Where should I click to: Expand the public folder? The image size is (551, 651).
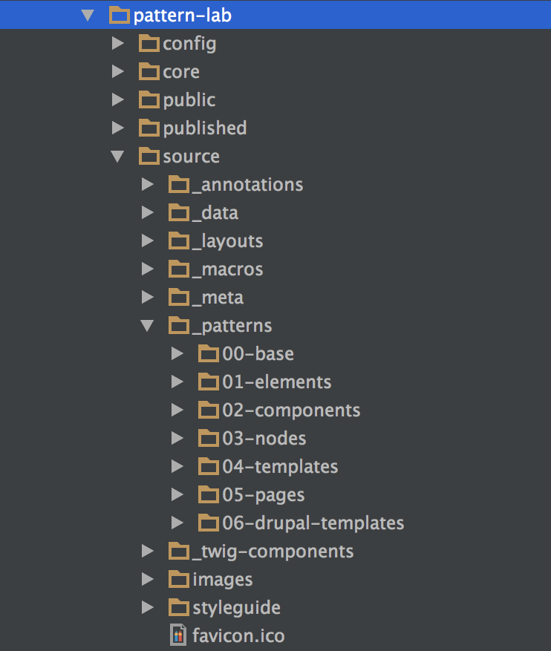pyautogui.click(x=118, y=99)
